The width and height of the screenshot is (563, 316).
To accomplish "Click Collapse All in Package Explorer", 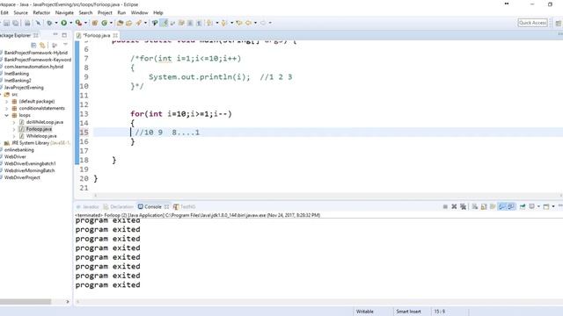I will (33, 45).
